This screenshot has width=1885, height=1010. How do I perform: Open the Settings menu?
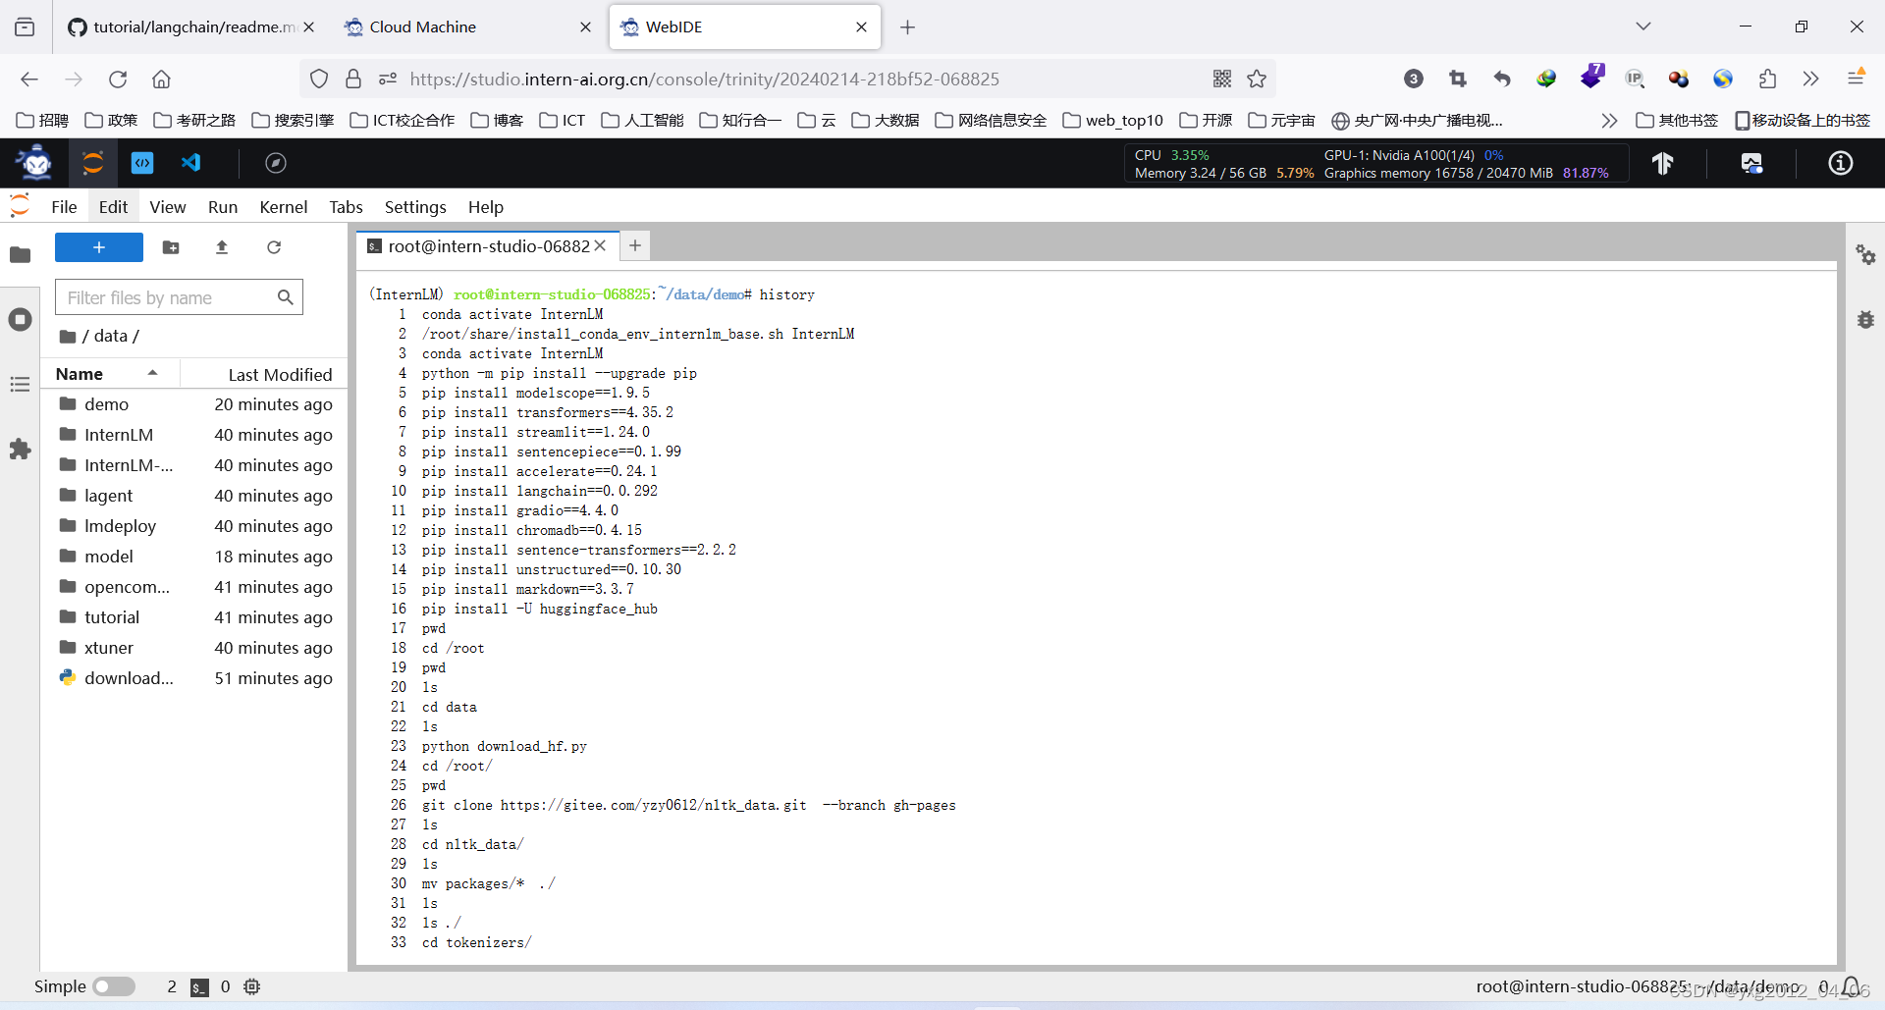pyautogui.click(x=415, y=207)
